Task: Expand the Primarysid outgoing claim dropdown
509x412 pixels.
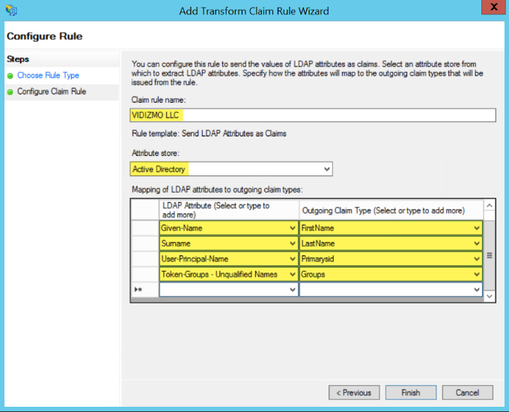Action: coord(477,259)
